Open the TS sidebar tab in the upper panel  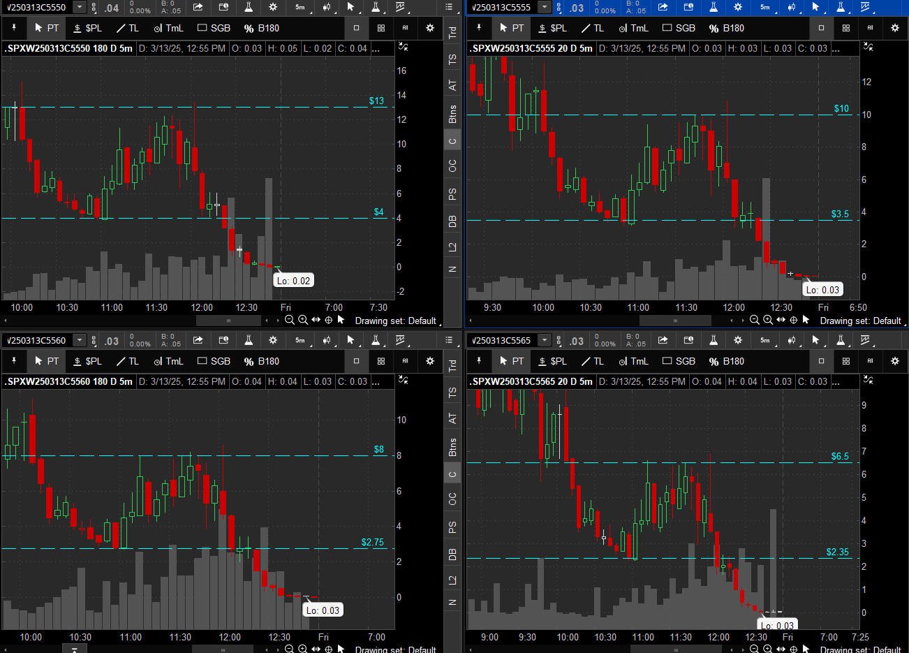coord(452,59)
